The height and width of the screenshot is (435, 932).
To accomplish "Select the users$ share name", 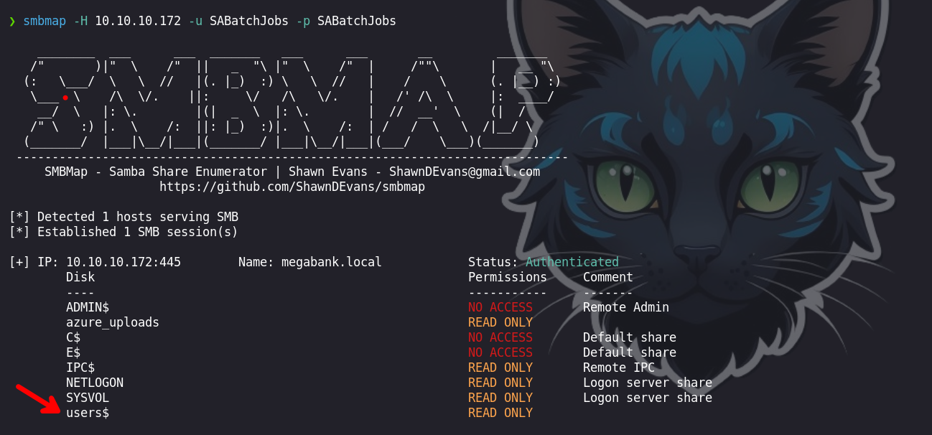I will pos(88,413).
